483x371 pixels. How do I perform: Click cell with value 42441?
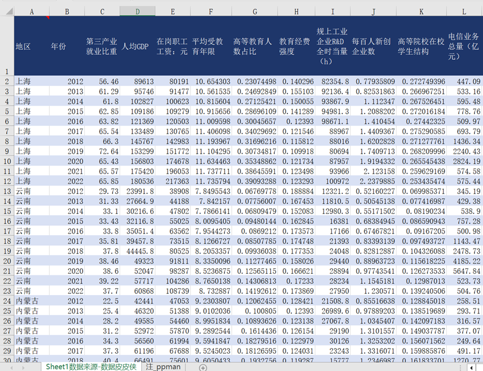pyautogui.click(x=137, y=301)
